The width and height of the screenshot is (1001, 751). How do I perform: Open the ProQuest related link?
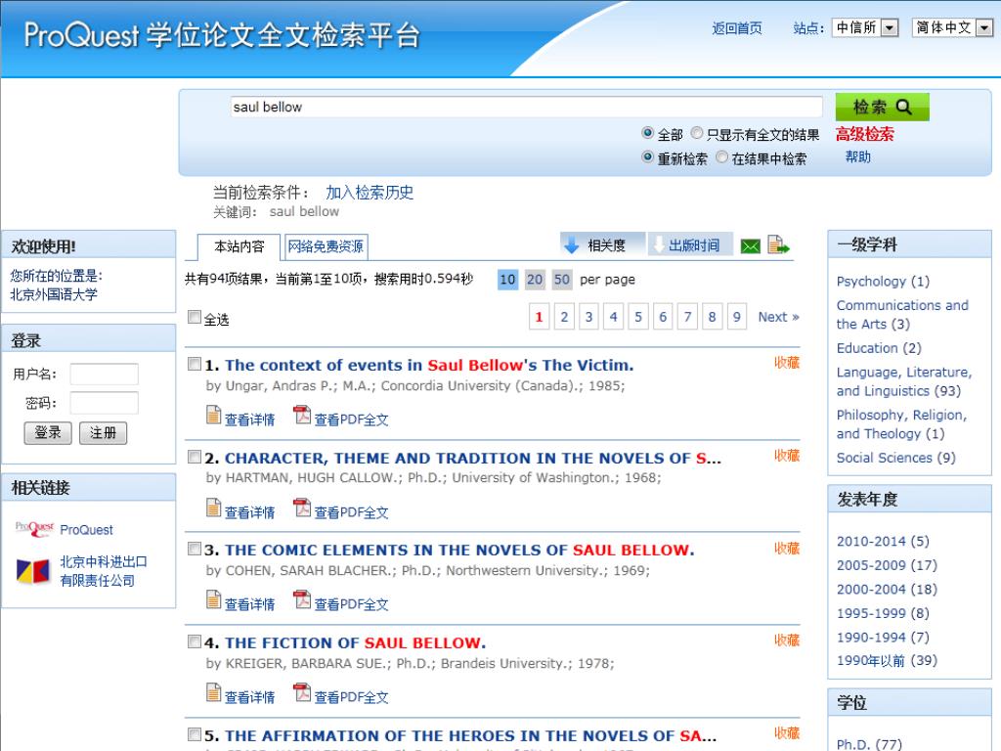(x=86, y=529)
